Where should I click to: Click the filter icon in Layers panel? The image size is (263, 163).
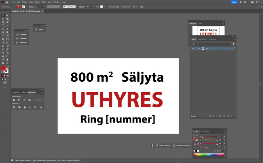point(233,44)
